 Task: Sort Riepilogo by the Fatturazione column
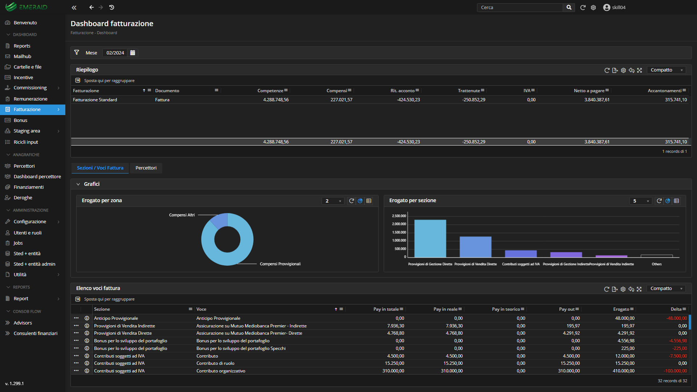click(x=86, y=90)
